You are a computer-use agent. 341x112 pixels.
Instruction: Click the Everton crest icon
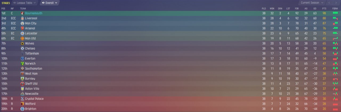22,59
